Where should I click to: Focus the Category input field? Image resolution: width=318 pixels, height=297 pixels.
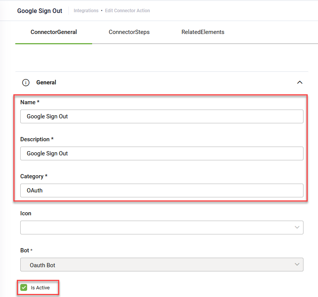(x=162, y=190)
